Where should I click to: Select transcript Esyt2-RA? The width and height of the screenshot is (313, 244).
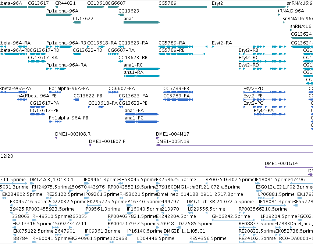click(249, 47)
